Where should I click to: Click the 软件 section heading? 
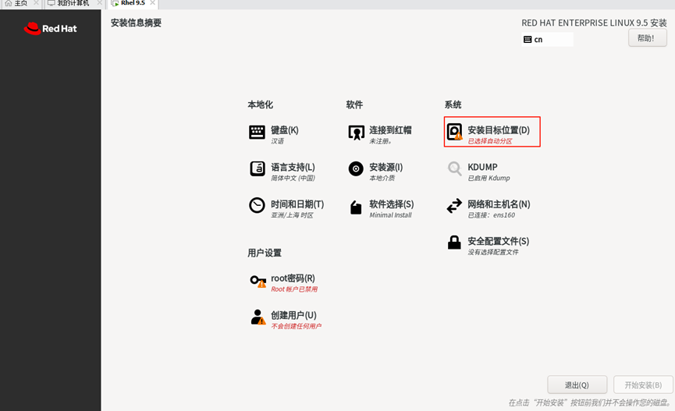[354, 105]
